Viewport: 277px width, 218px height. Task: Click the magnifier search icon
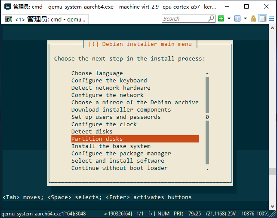click(x=211, y=18)
